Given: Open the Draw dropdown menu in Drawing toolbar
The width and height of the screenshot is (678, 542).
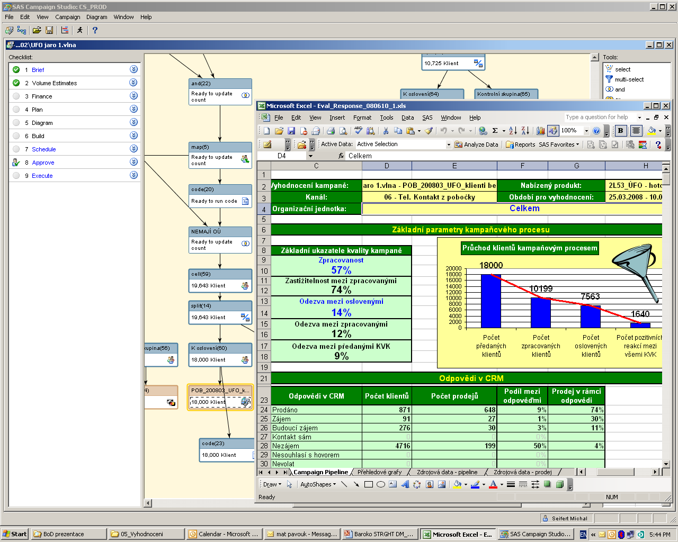Looking at the screenshot, I should pyautogui.click(x=272, y=484).
